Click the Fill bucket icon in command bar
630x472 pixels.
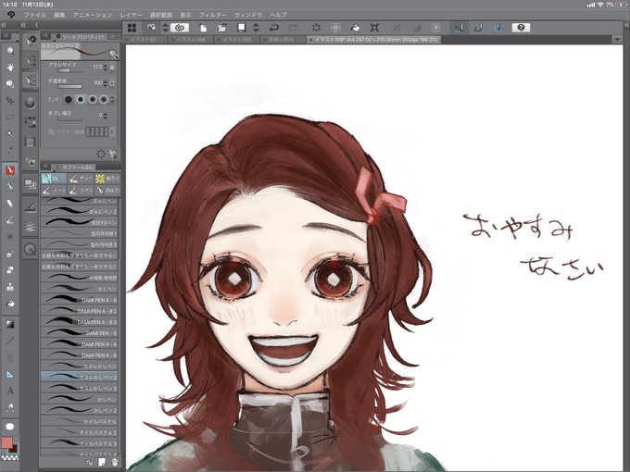(355, 28)
